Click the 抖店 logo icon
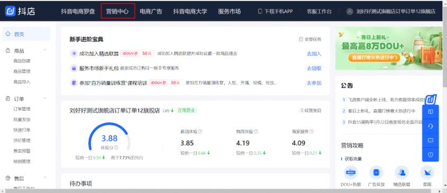 11,11
